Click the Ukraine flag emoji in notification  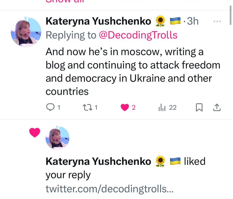click(175, 161)
